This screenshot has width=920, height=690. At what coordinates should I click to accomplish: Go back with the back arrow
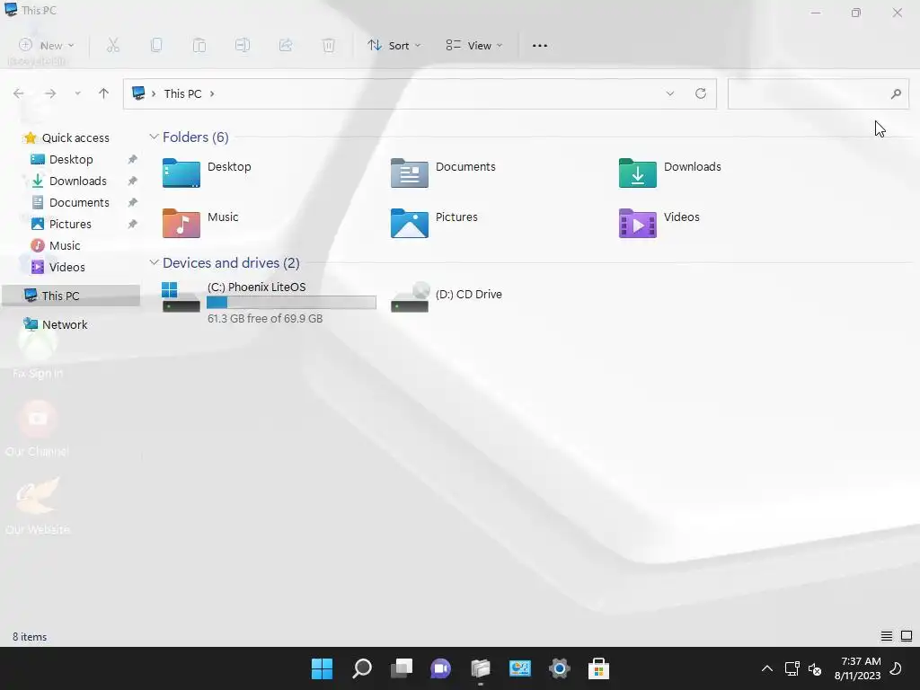[19, 93]
